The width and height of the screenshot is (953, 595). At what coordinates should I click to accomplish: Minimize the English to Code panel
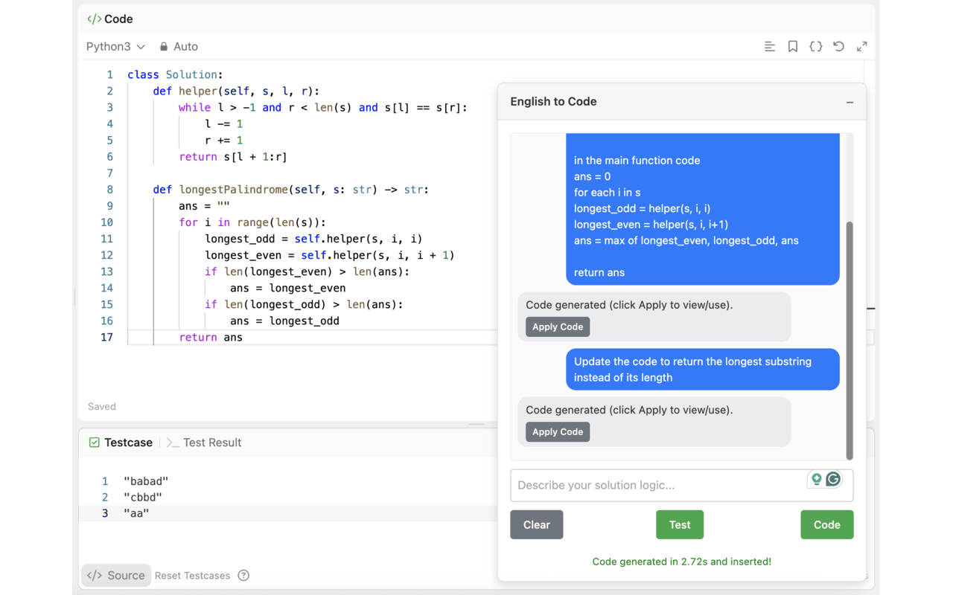[x=850, y=103]
